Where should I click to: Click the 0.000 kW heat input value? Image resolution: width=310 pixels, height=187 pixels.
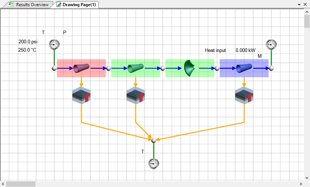coord(246,51)
